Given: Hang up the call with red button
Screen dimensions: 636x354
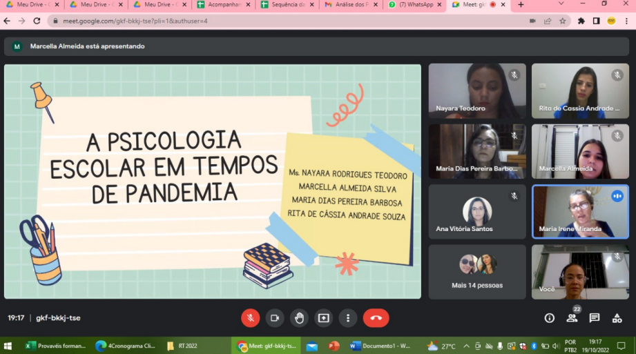Looking at the screenshot, I should (376, 318).
